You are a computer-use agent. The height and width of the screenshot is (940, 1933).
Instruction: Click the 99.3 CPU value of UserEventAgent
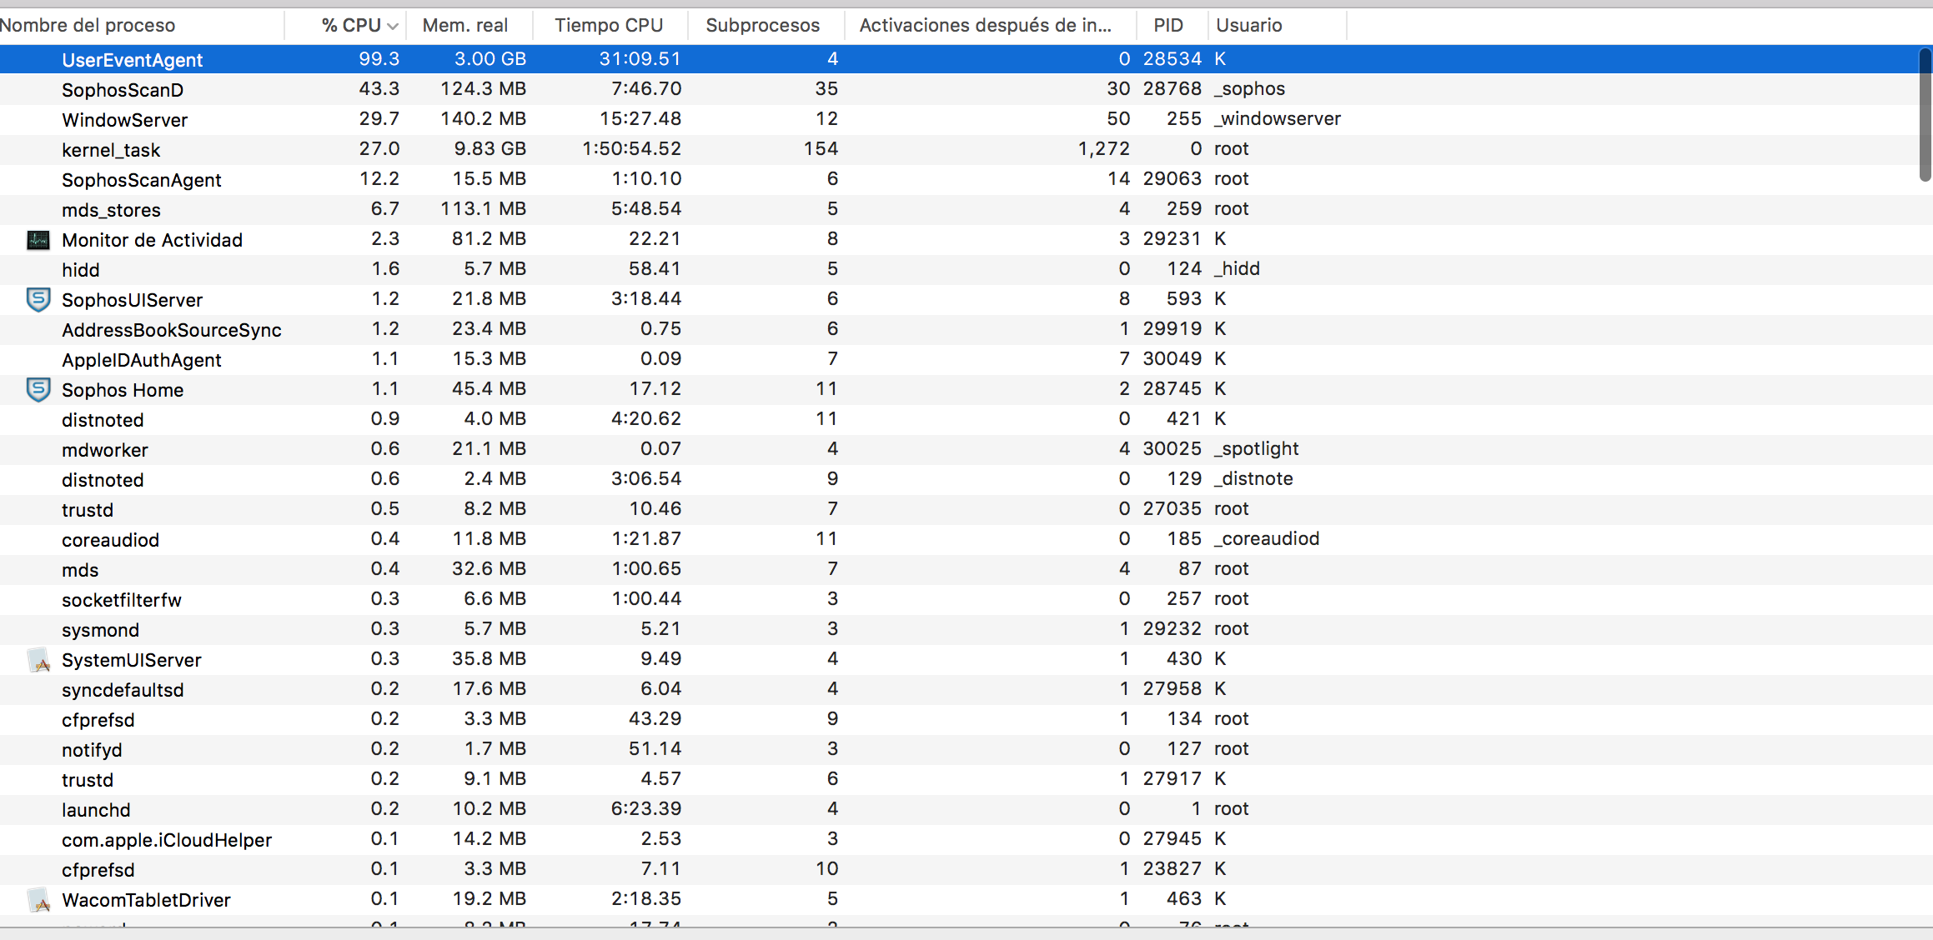pos(379,59)
